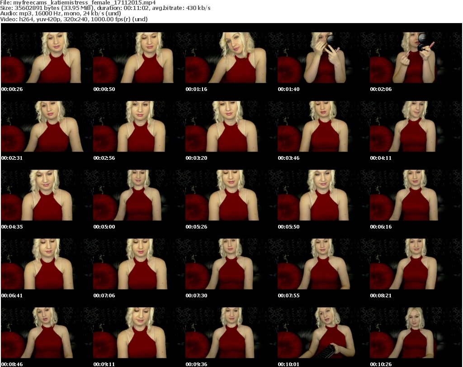Click the file name line ending in .mp4

(78, 3)
